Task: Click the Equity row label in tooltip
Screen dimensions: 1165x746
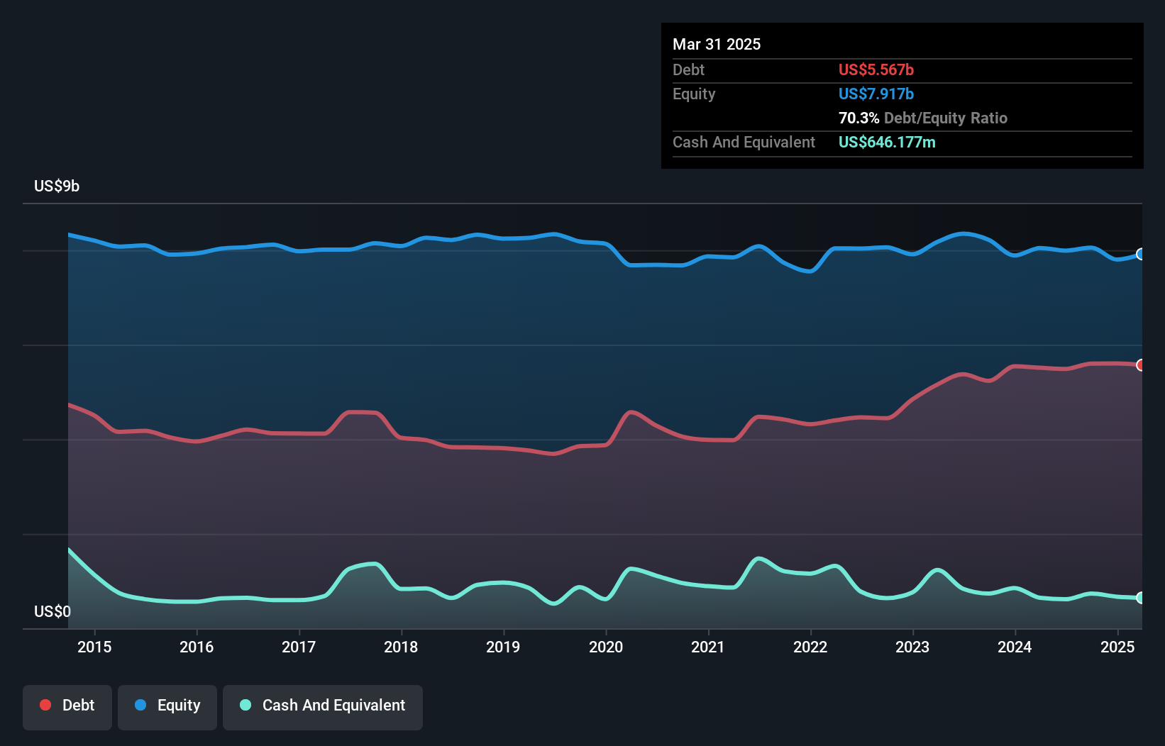Action: pos(694,94)
